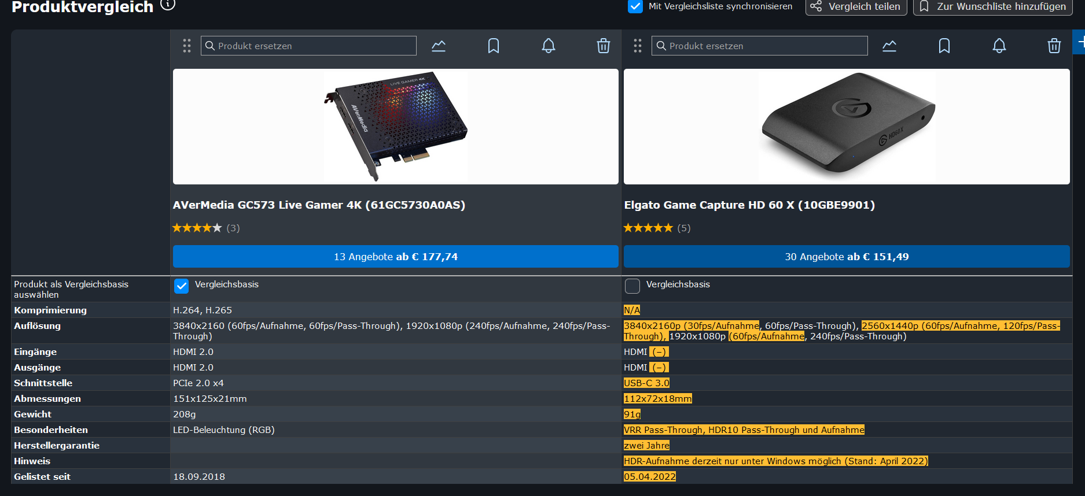Delete Elgato HD 60 X from comparison
Image resolution: width=1085 pixels, height=496 pixels.
(x=1054, y=46)
